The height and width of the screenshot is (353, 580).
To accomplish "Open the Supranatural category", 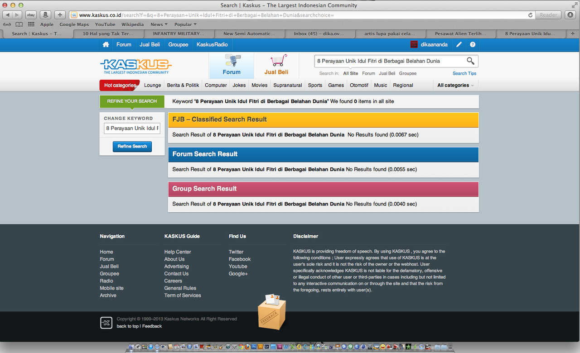I will [288, 85].
